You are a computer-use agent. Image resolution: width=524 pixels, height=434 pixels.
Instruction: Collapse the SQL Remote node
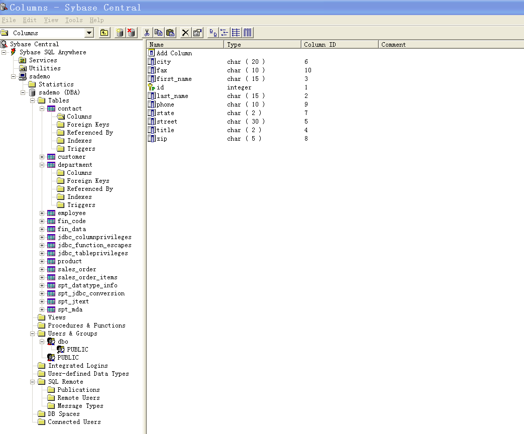tap(33, 382)
